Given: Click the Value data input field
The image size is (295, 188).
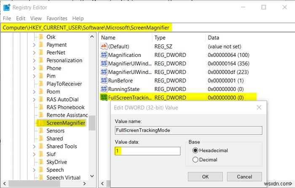Looking at the screenshot, I should coord(147,151).
